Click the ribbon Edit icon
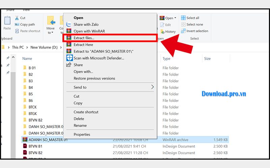Viewport: 270px width, 168px height. (162, 25)
